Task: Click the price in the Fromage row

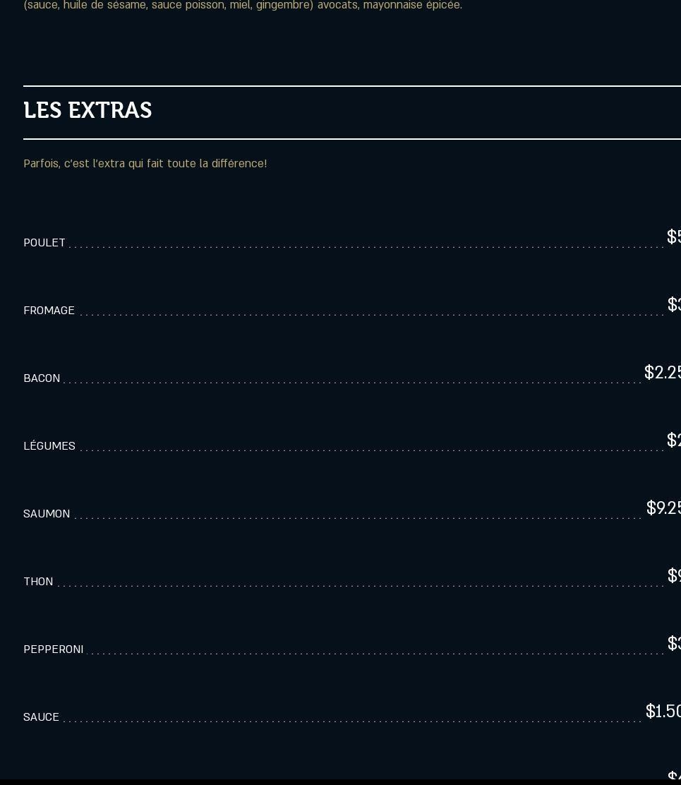Action: [673, 305]
